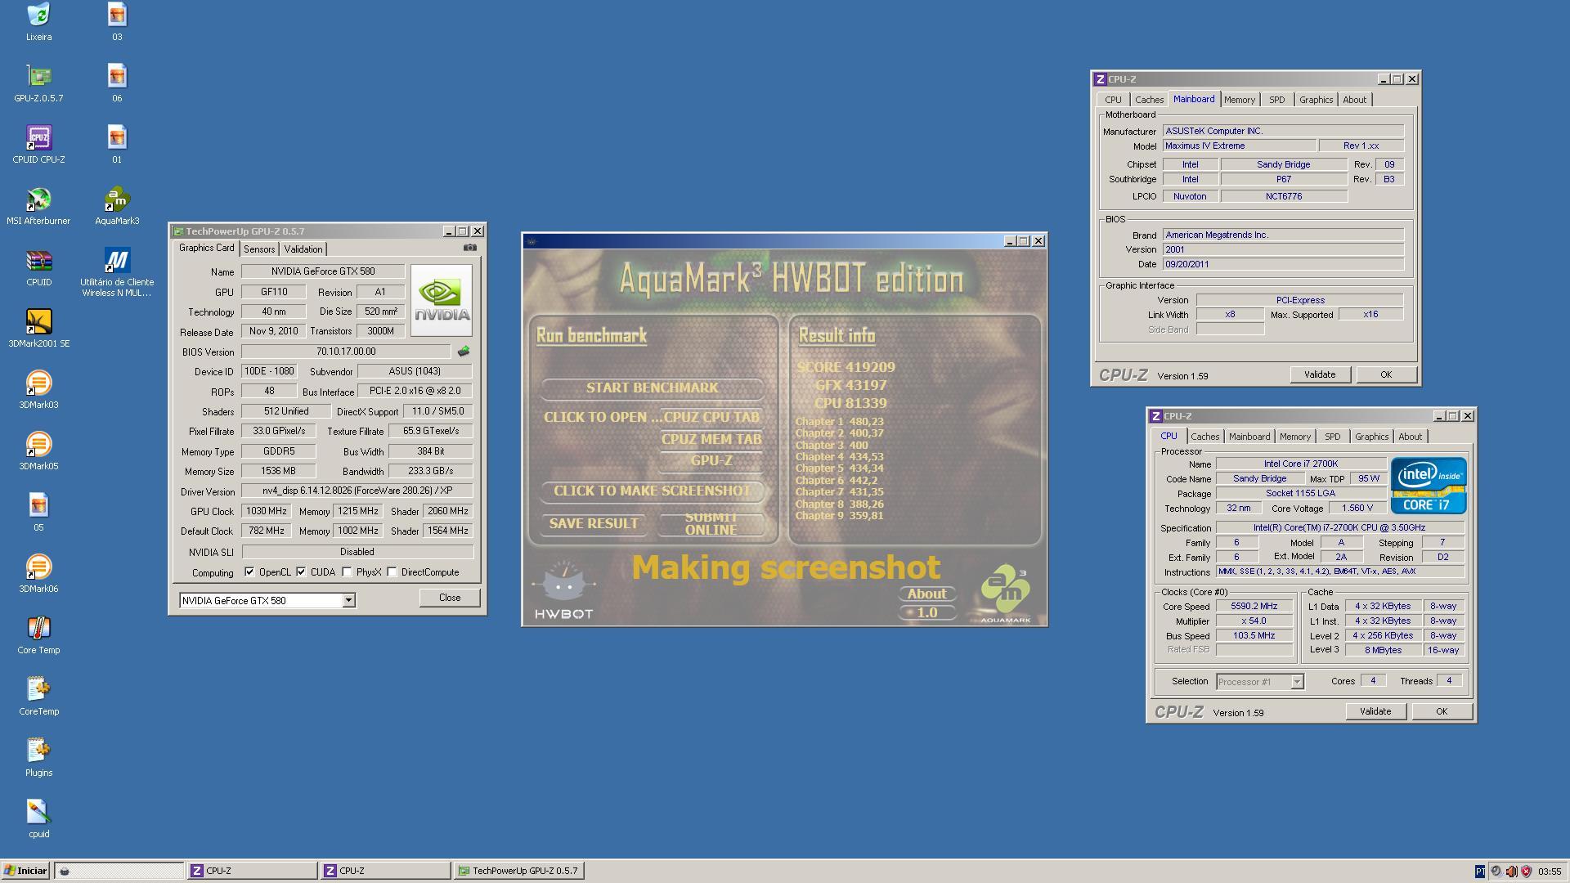Open the desktop file named 06
Viewport: 1570px width, 883px height.
(x=117, y=83)
